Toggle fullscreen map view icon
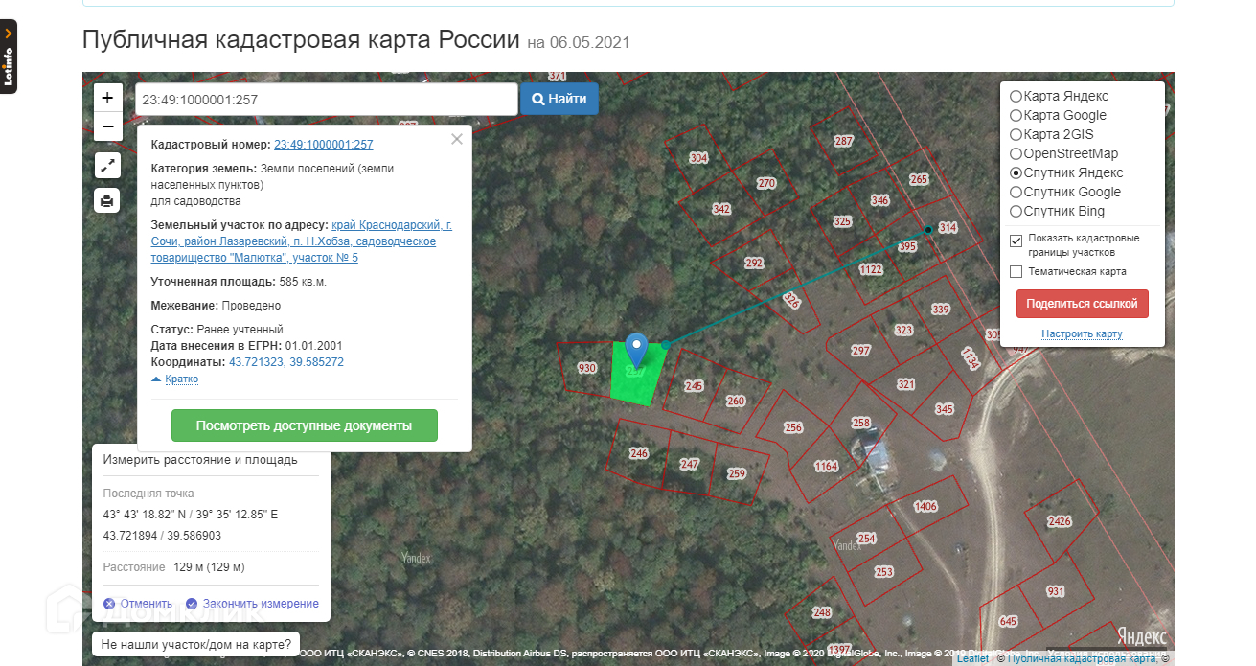This screenshot has width=1256, height=666. click(107, 165)
